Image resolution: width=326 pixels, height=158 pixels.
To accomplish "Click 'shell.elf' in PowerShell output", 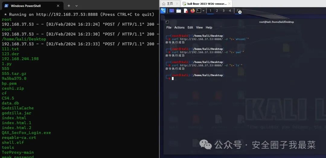I will coord(13,143).
